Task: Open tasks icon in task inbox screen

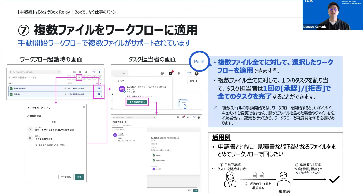Action: point(183,117)
